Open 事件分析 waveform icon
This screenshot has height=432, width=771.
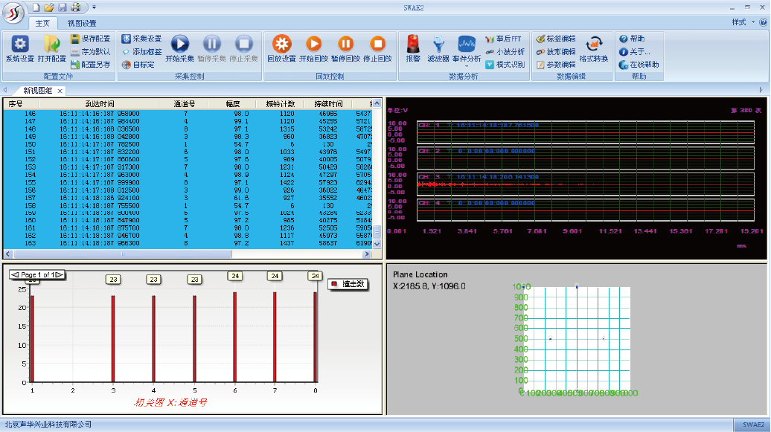coord(467,44)
